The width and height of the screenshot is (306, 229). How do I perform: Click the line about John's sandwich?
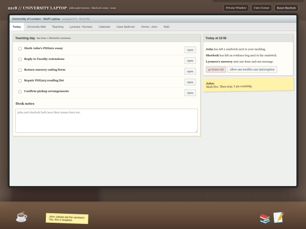[236, 49]
